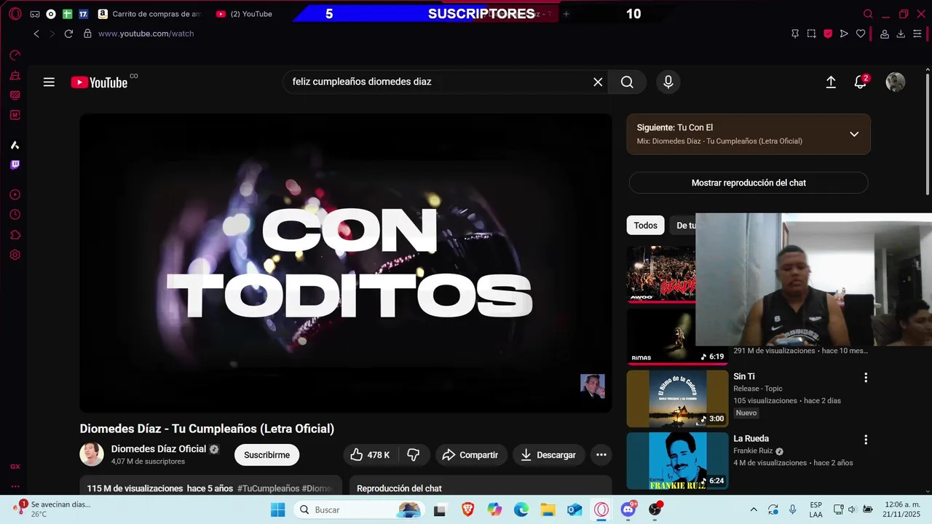Add page to bookmarks with heart icon

(861, 33)
